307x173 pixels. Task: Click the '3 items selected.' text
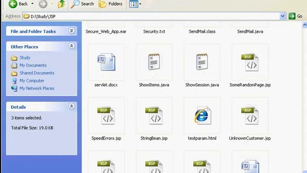pos(27,118)
